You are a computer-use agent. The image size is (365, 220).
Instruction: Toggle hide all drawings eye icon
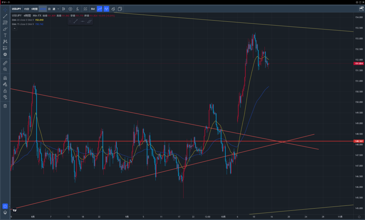5,97
